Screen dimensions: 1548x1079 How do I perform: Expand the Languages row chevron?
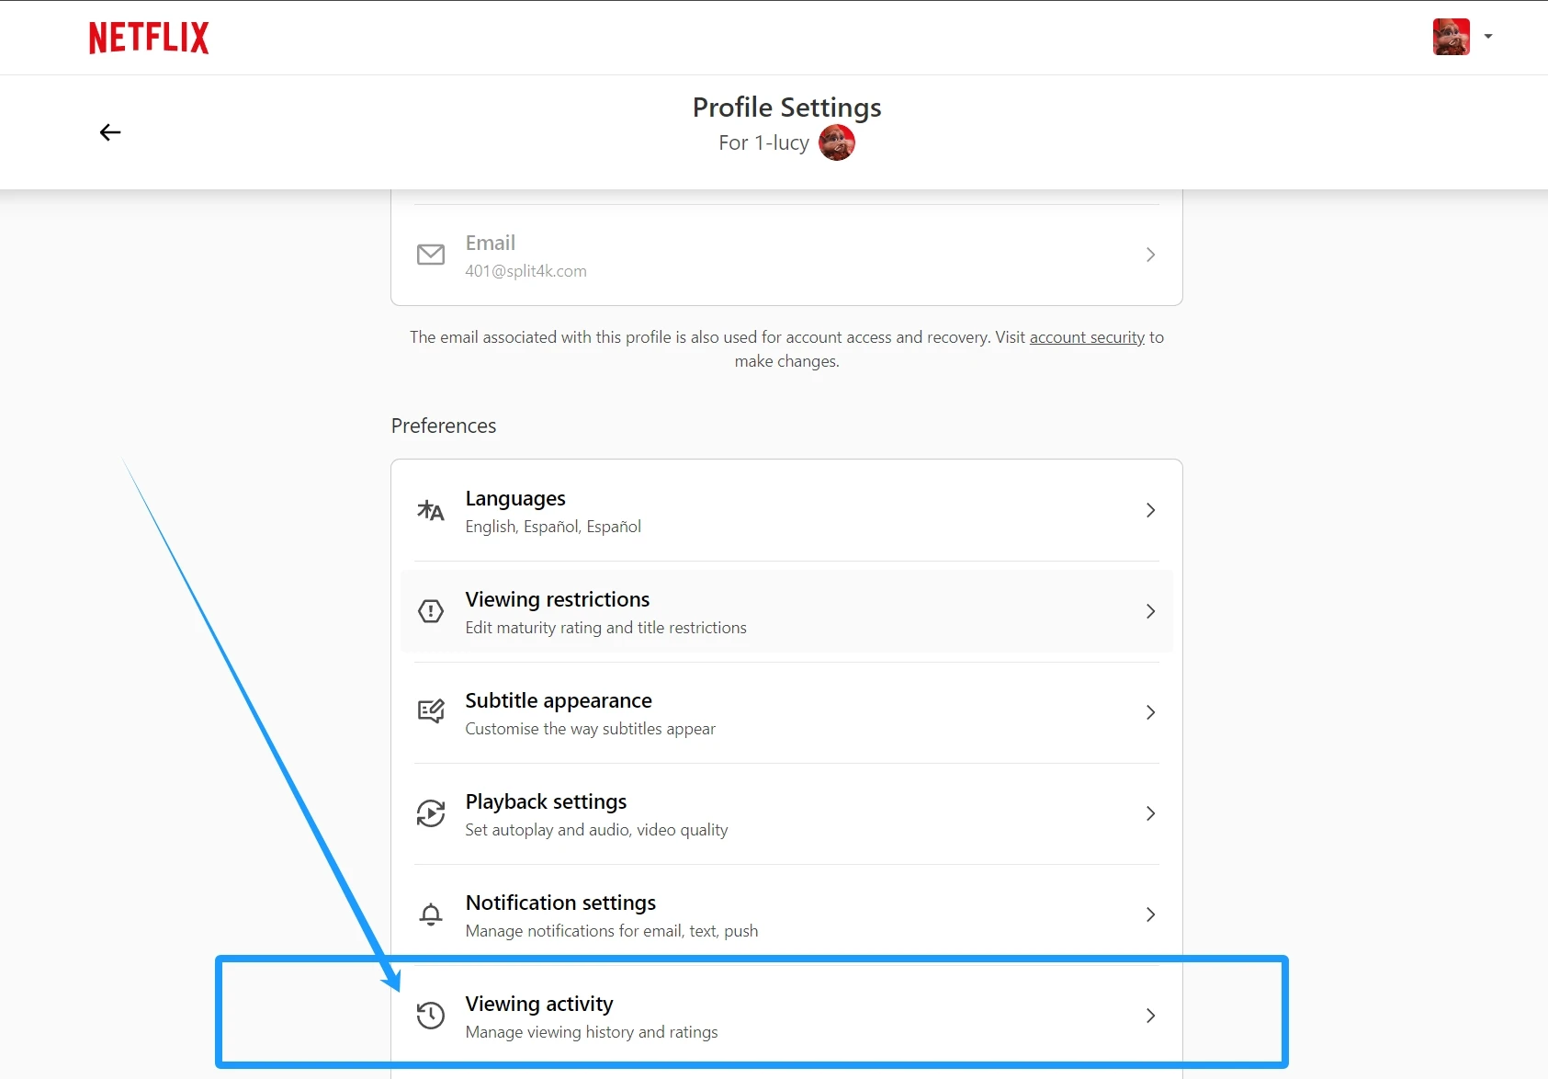point(1150,510)
